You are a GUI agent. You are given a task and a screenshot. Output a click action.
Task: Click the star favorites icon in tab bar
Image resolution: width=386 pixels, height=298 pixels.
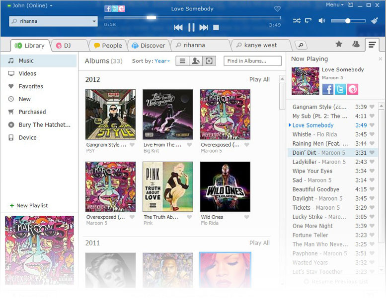pos(339,44)
